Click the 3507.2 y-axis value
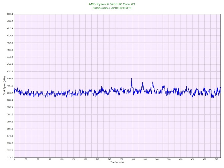 (10, 129)
